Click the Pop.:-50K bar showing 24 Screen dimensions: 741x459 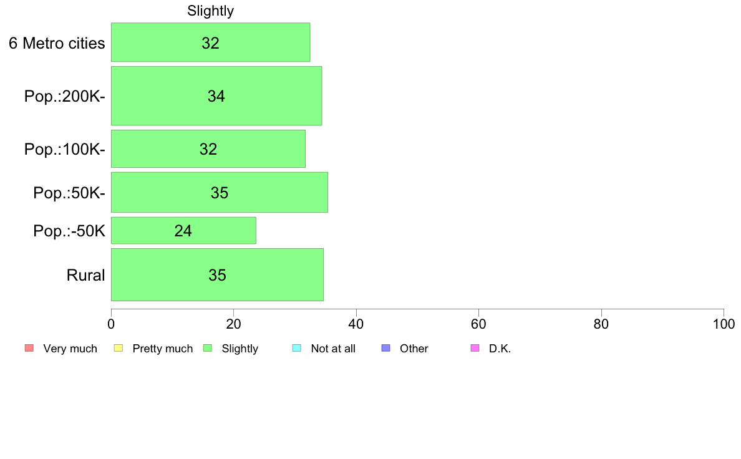[183, 231]
